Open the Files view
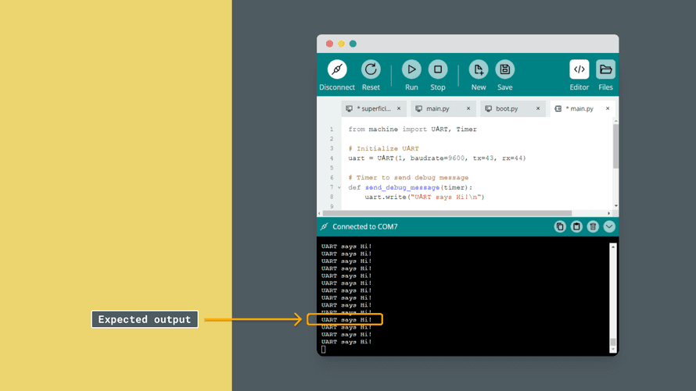Image resolution: width=696 pixels, height=391 pixels. coord(605,69)
